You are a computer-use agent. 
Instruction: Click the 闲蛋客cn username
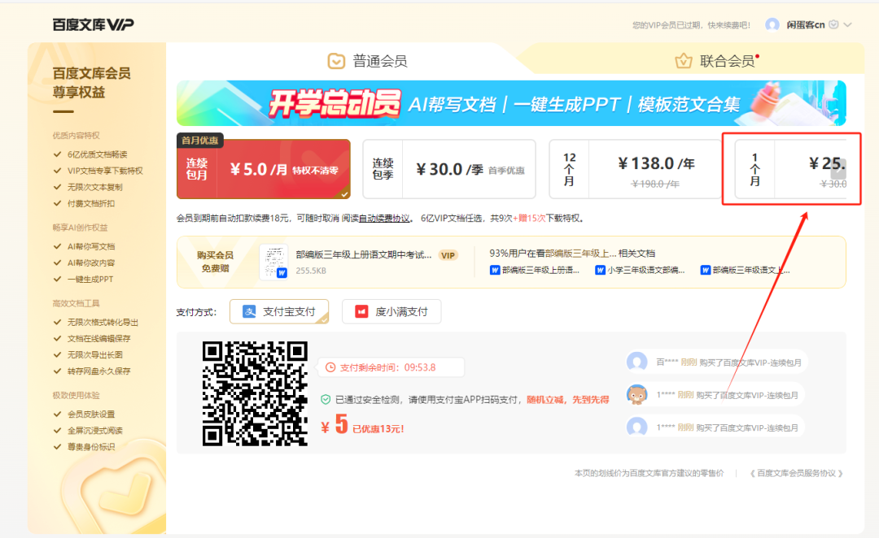click(805, 24)
